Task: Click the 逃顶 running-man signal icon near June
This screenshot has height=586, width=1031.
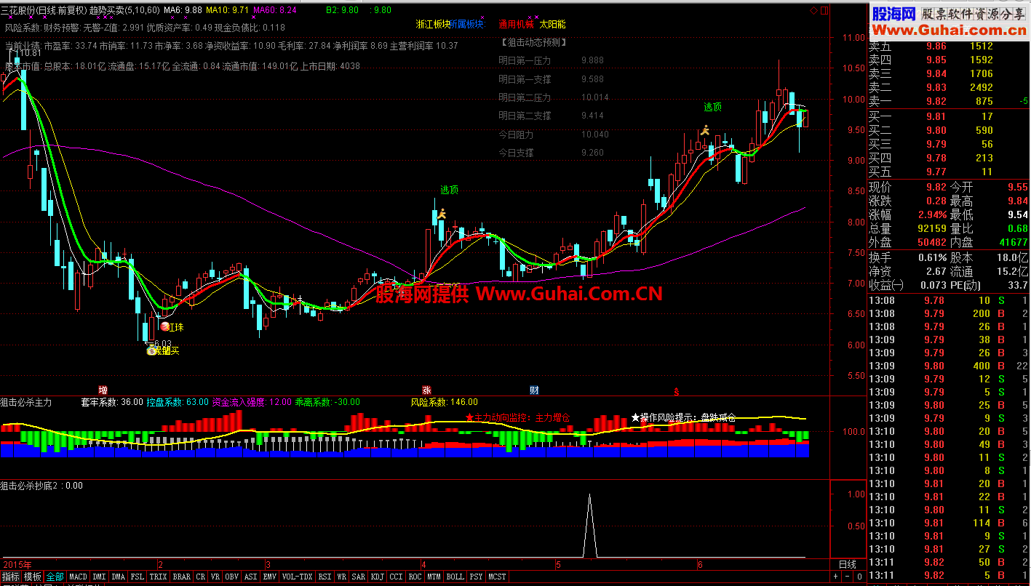Action: tap(704, 130)
